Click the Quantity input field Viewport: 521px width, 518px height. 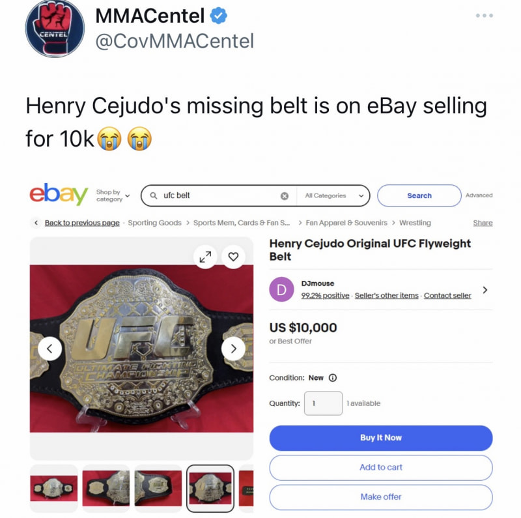pos(322,403)
